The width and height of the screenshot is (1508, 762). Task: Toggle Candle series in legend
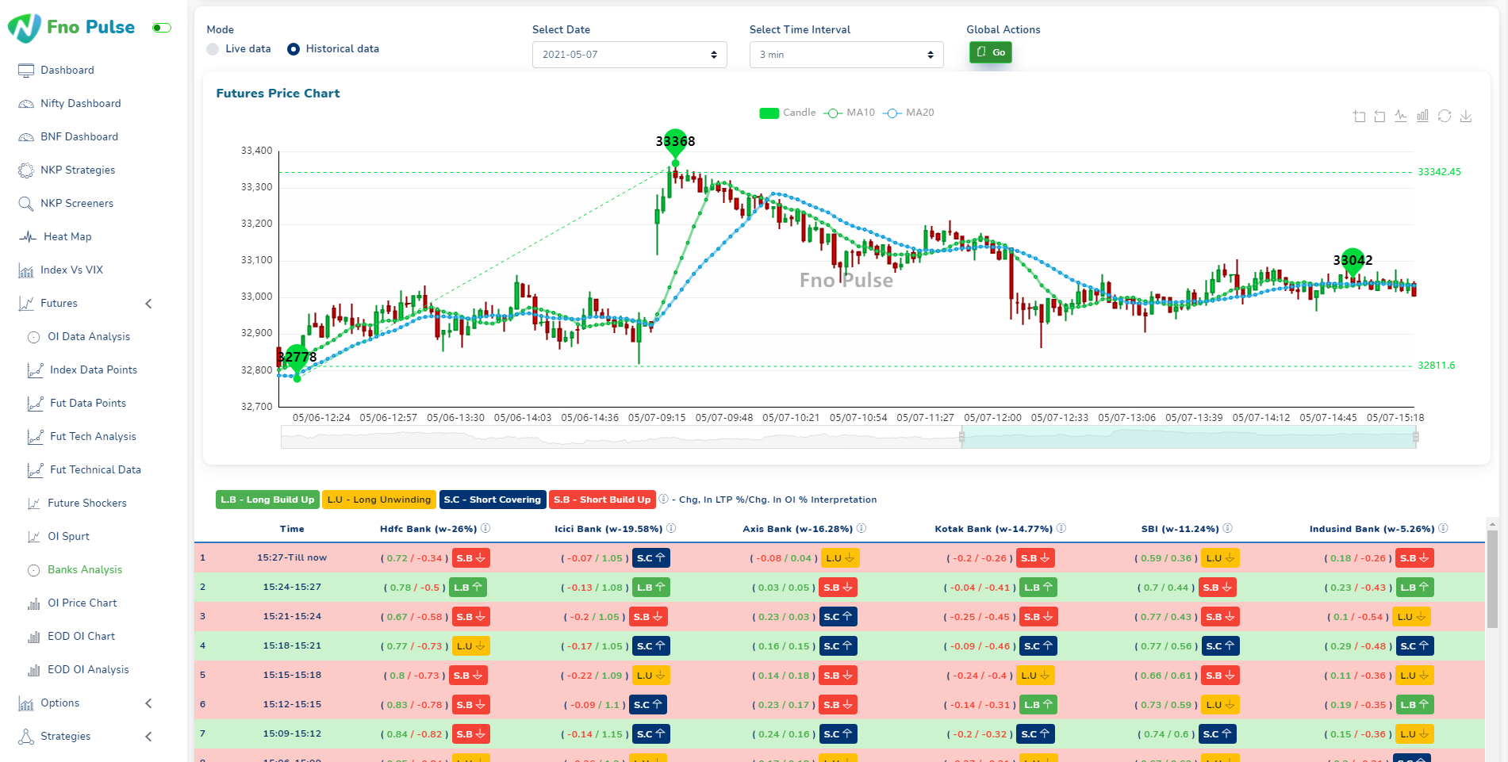(x=788, y=113)
